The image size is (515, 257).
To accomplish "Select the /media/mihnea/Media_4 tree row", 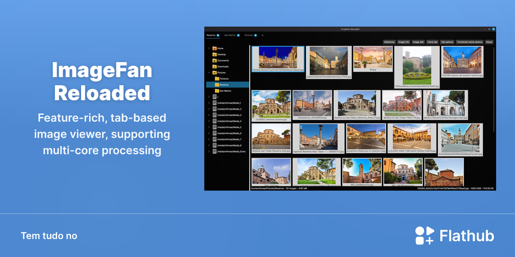I will click(227, 121).
